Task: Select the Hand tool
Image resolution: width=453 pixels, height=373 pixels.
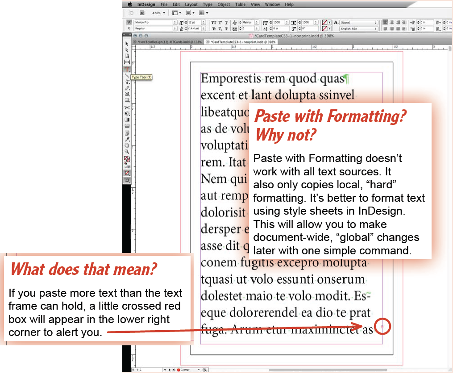Action: 127,145
